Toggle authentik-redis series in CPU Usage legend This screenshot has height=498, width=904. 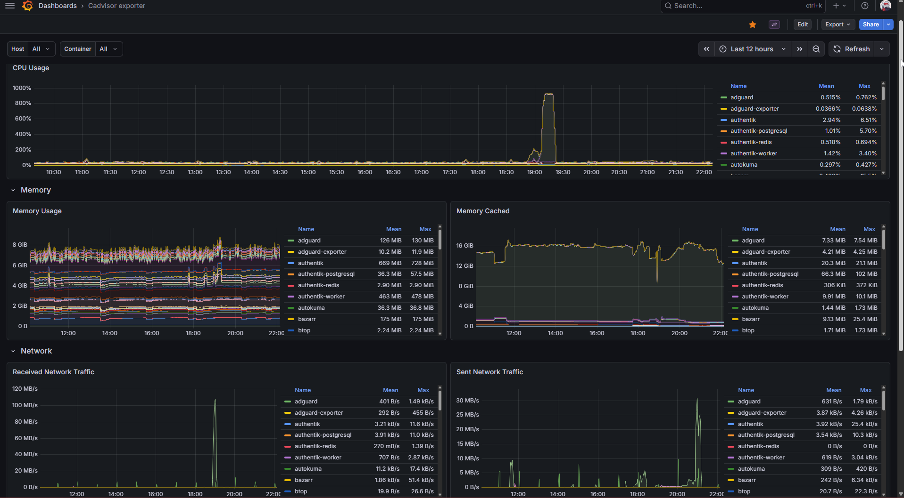[751, 142]
